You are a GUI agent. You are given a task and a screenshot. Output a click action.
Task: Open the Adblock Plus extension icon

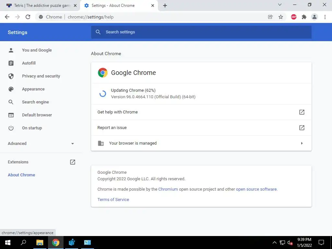click(x=294, y=17)
